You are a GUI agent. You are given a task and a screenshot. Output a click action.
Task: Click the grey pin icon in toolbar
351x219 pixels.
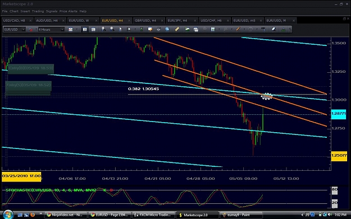204,29
